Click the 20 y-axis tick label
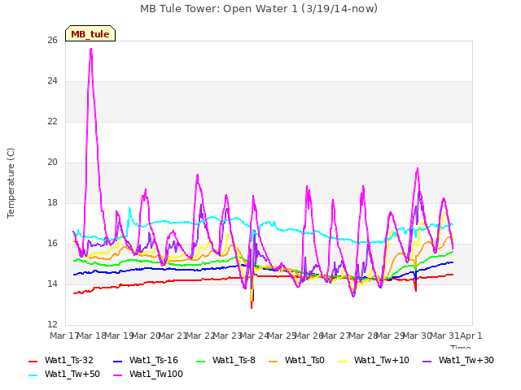 52,162
